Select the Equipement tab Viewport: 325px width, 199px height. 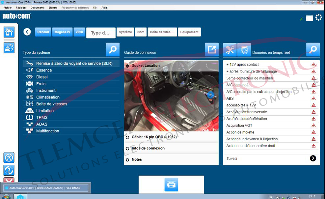(x=189, y=32)
